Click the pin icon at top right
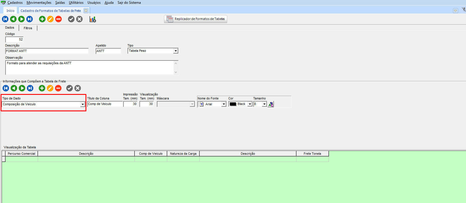The width and height of the screenshot is (466, 203). (x=464, y=10)
